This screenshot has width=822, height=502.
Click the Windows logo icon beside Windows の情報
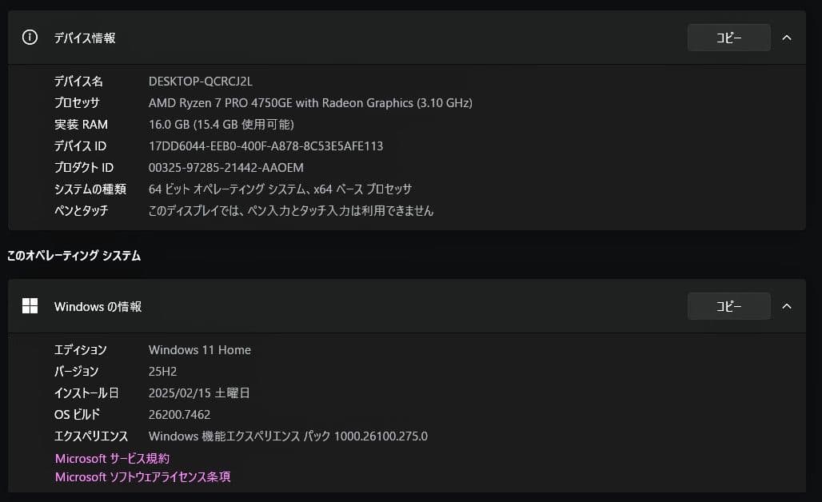coord(30,305)
